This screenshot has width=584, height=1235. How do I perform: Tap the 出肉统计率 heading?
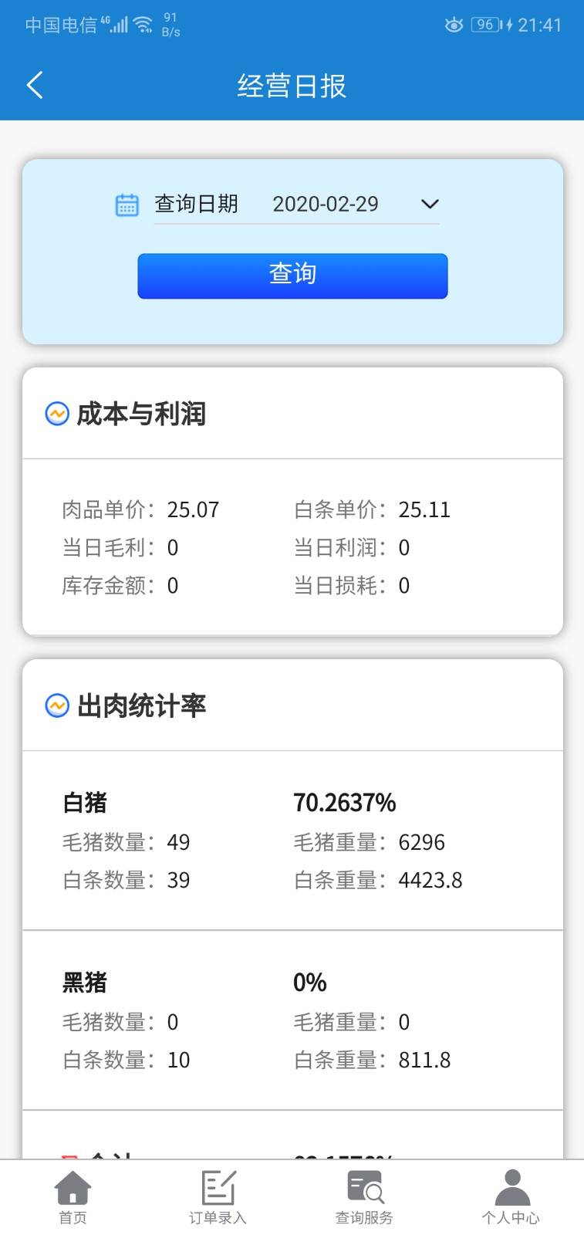[x=141, y=705]
